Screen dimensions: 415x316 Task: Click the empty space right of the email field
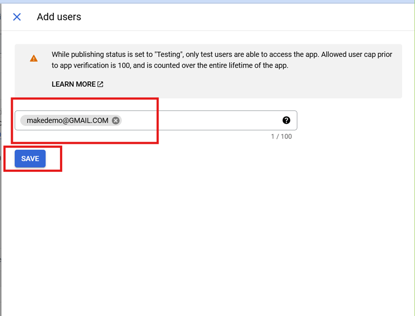click(x=350, y=121)
